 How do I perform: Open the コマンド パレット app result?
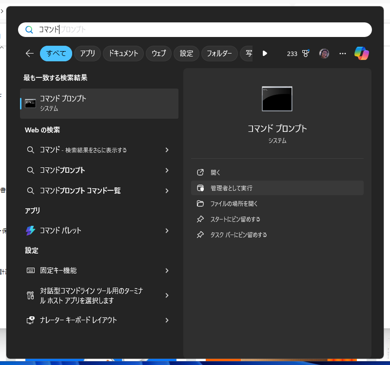point(99,231)
